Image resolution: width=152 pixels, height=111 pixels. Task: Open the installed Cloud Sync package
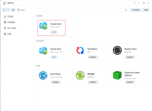[x=54, y=32]
